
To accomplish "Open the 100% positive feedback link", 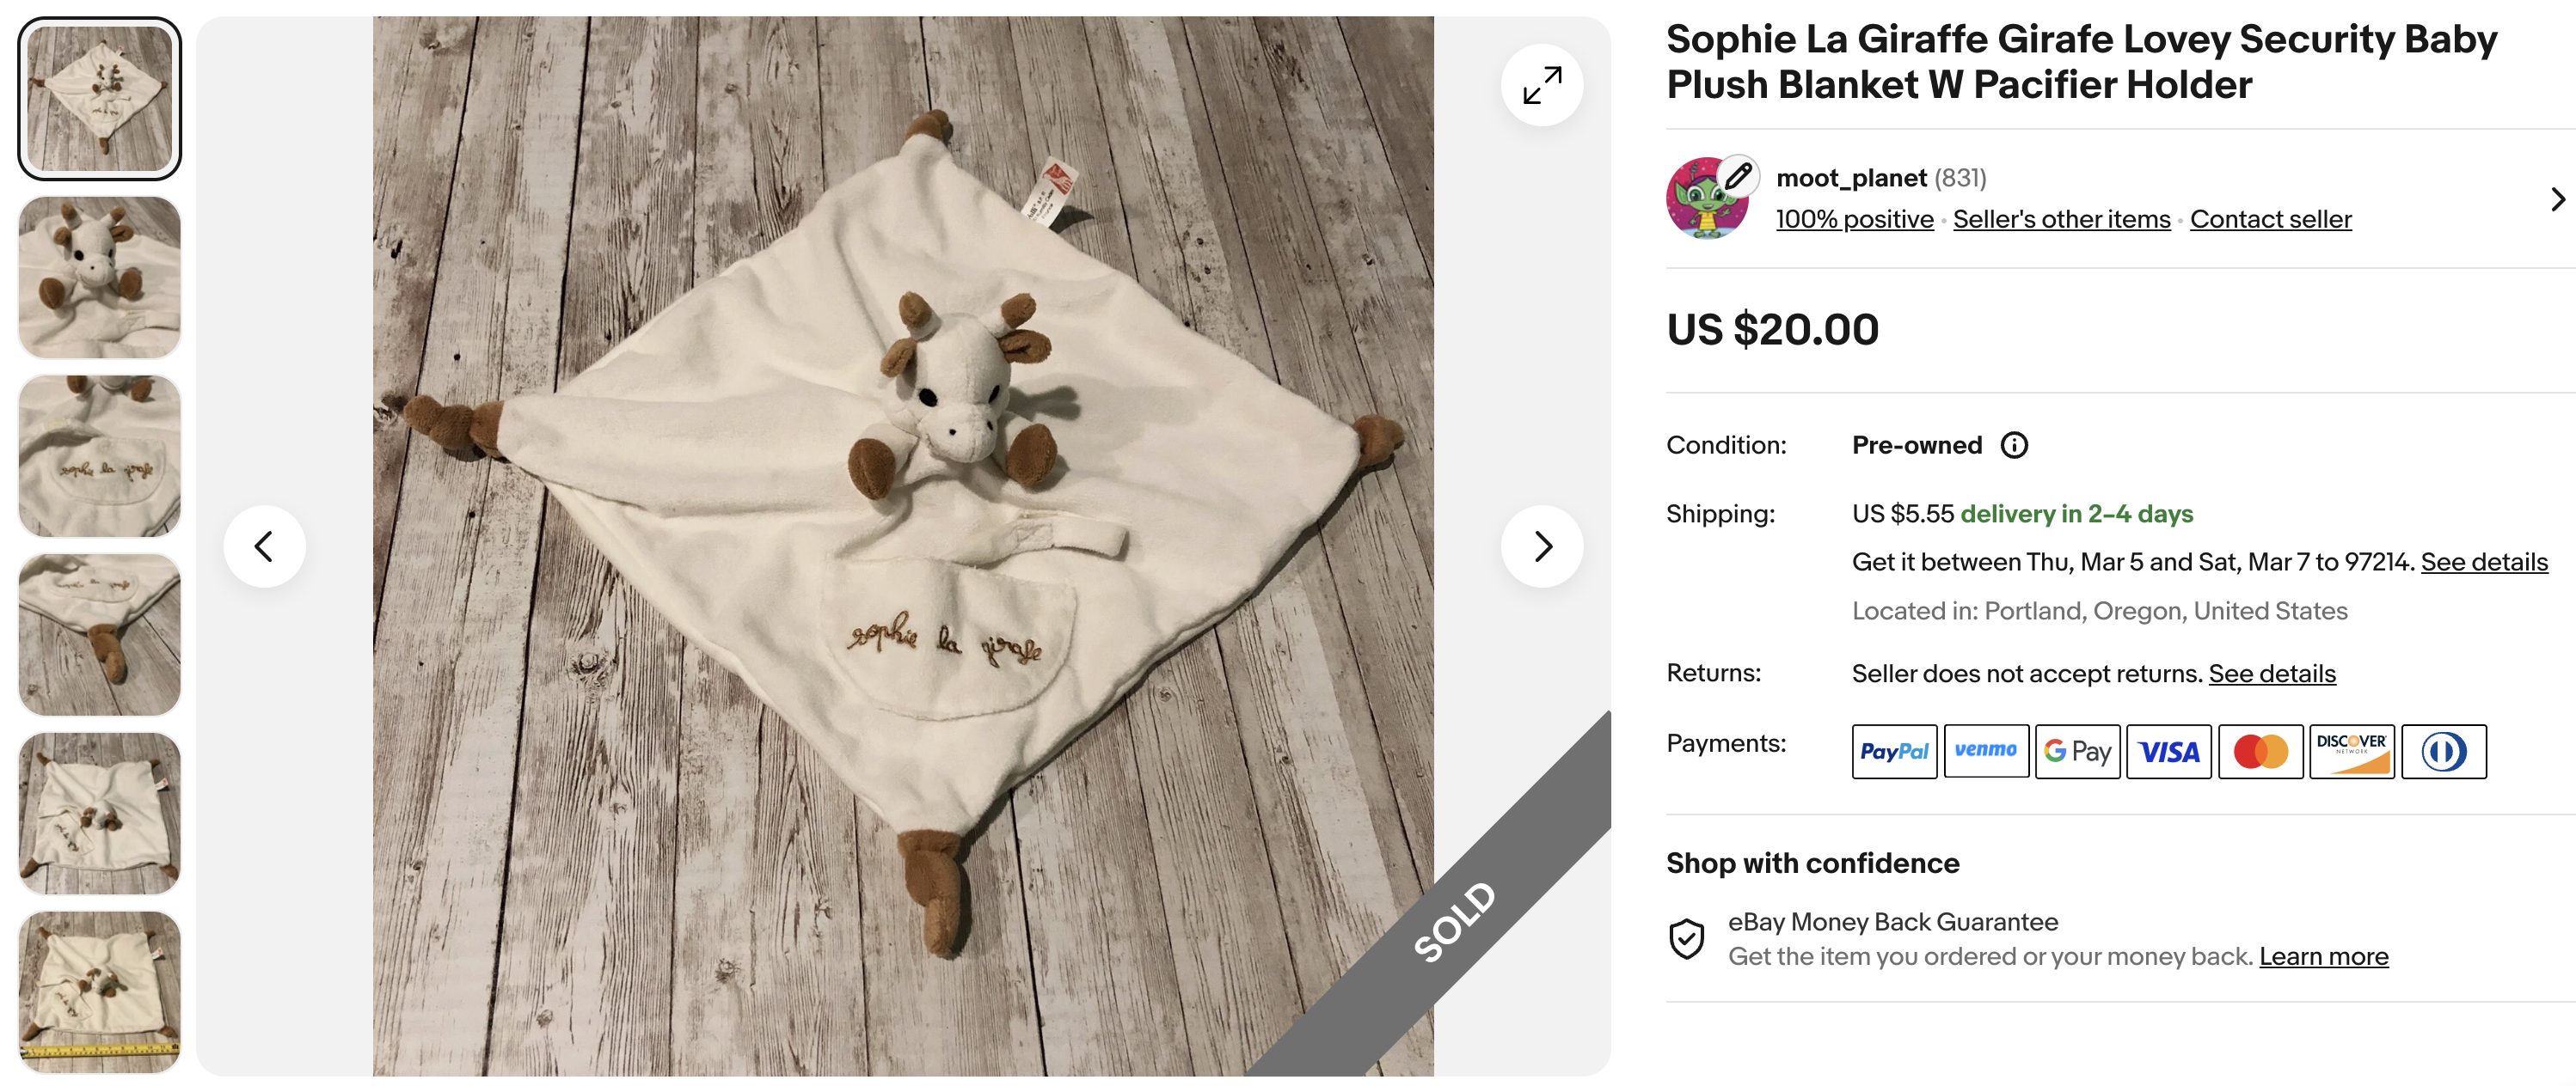I will pyautogui.click(x=1854, y=220).
